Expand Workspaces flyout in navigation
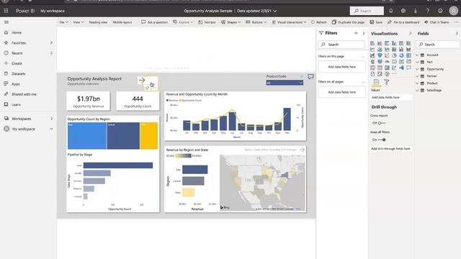461x259 pixels. 52,119
